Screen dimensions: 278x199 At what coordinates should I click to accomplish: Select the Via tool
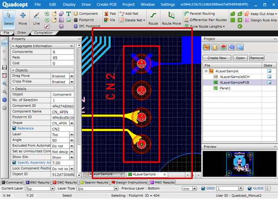coord(109,20)
